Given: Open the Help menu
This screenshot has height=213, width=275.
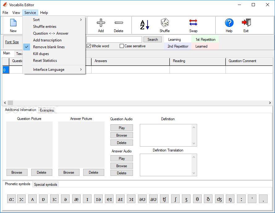Looking at the screenshot, I should [x=44, y=13].
